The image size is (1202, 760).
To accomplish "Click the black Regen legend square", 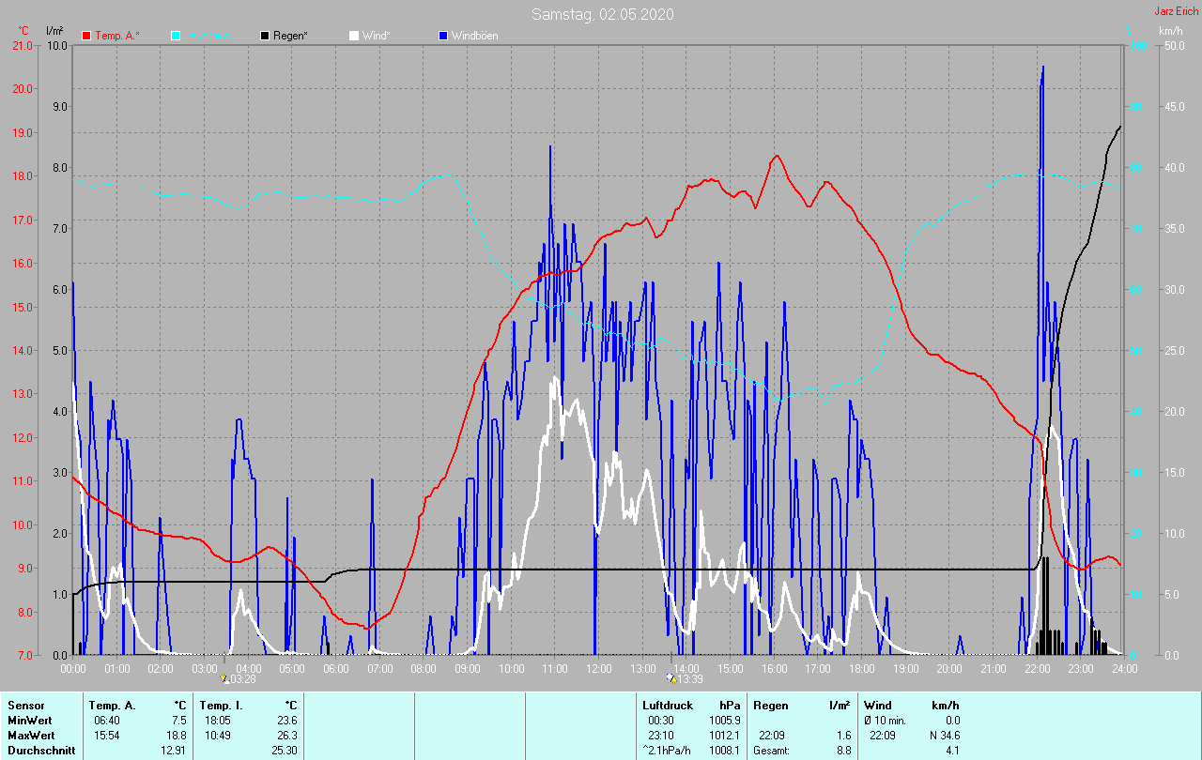I will coord(266,36).
